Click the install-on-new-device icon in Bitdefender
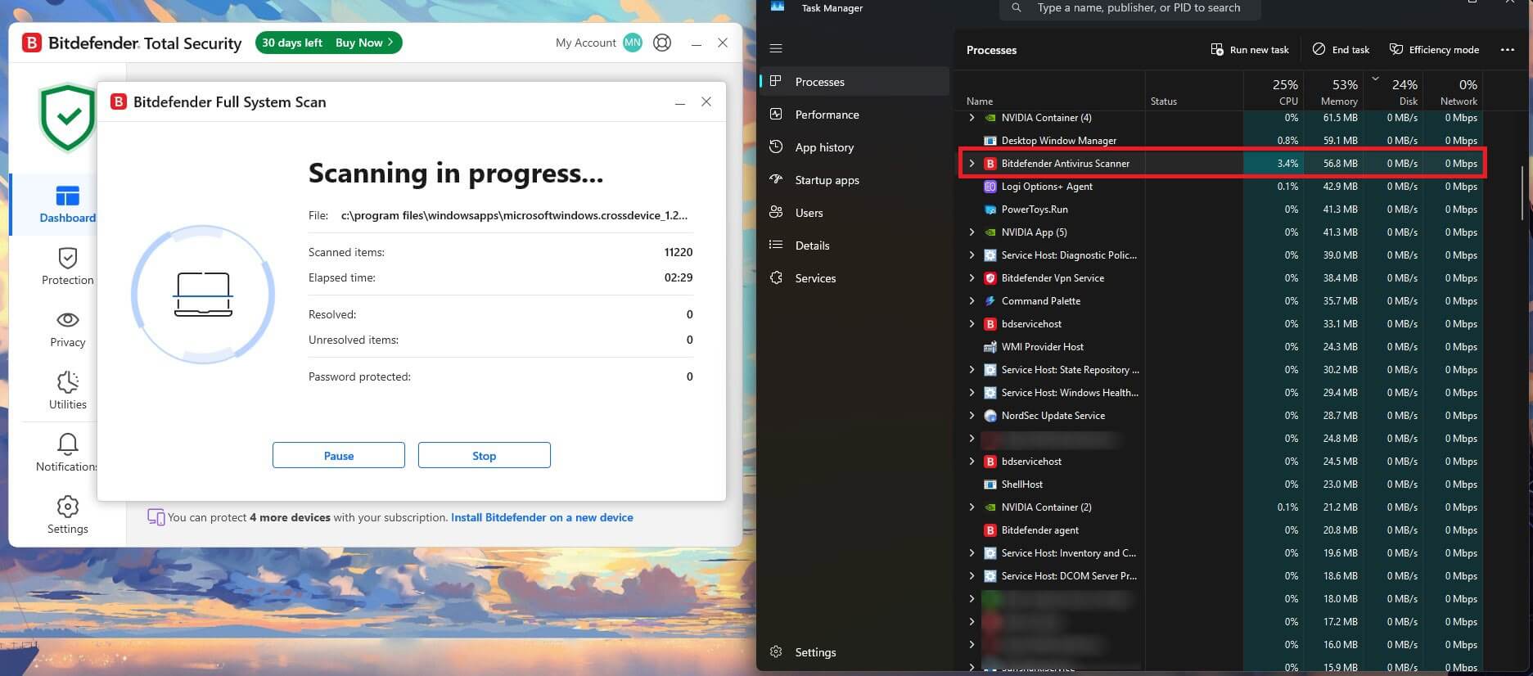 click(x=156, y=517)
